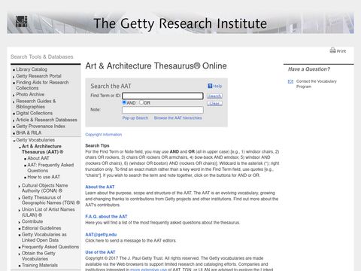Expand the Contribute item arrow
Screen dimensions: 361x271
pos(20,222)
